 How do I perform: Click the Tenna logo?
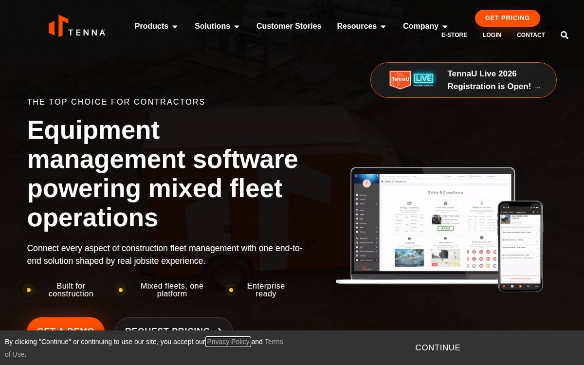pos(77,26)
